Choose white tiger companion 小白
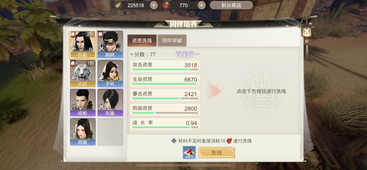Viewport: 367px width, 170px height. (83, 74)
